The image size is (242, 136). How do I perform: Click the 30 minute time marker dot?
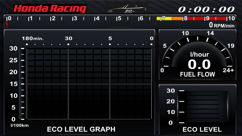(x=68, y=45)
